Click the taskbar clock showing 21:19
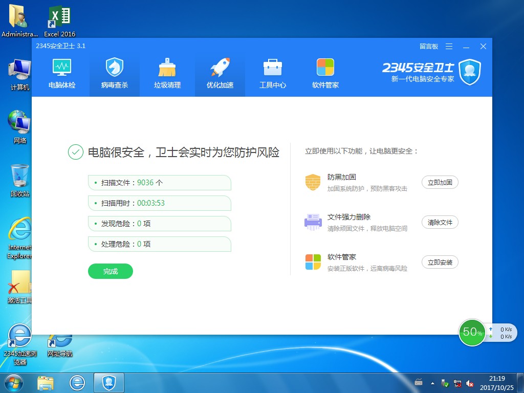524x393 pixels. [497, 383]
